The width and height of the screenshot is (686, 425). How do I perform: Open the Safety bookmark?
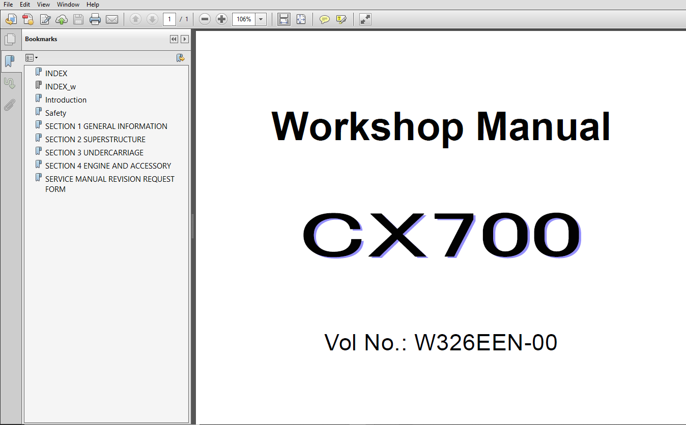(55, 113)
